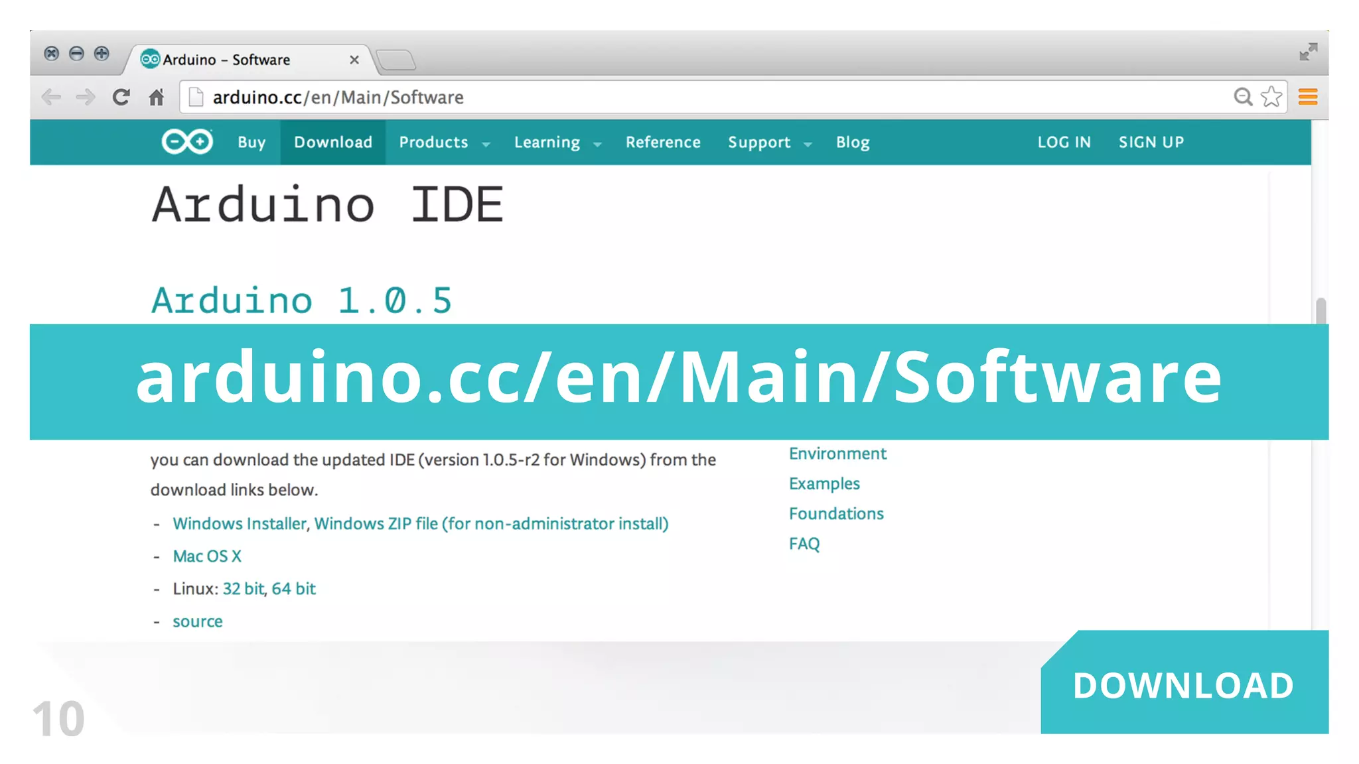The image size is (1359, 764).
Task: Download the Windows Installer link
Action: (x=240, y=523)
